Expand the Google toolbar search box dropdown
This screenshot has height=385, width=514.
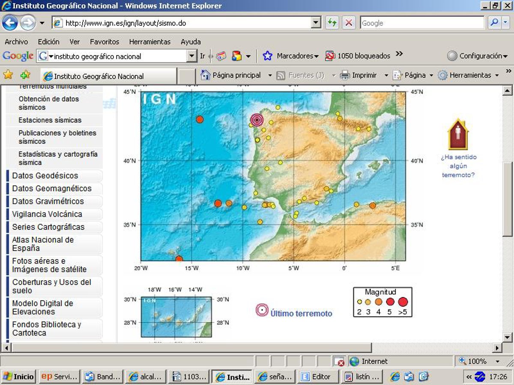click(192, 56)
